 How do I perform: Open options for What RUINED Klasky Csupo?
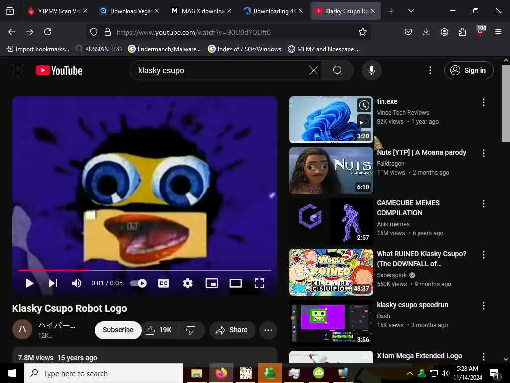click(483, 255)
